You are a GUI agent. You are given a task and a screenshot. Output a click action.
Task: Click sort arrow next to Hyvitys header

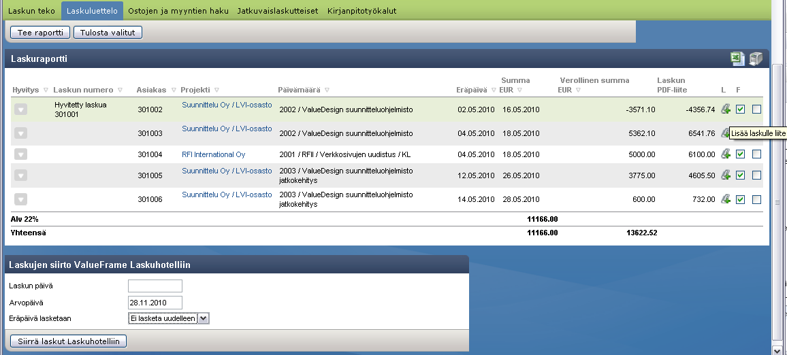click(x=46, y=90)
